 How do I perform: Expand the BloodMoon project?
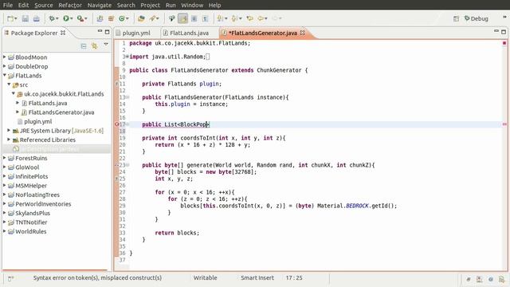5,57
